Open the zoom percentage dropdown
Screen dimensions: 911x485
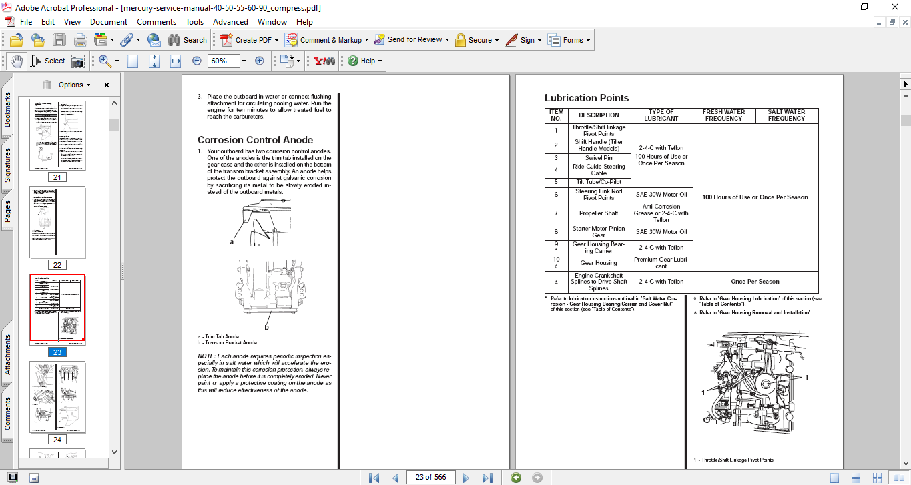coord(244,61)
